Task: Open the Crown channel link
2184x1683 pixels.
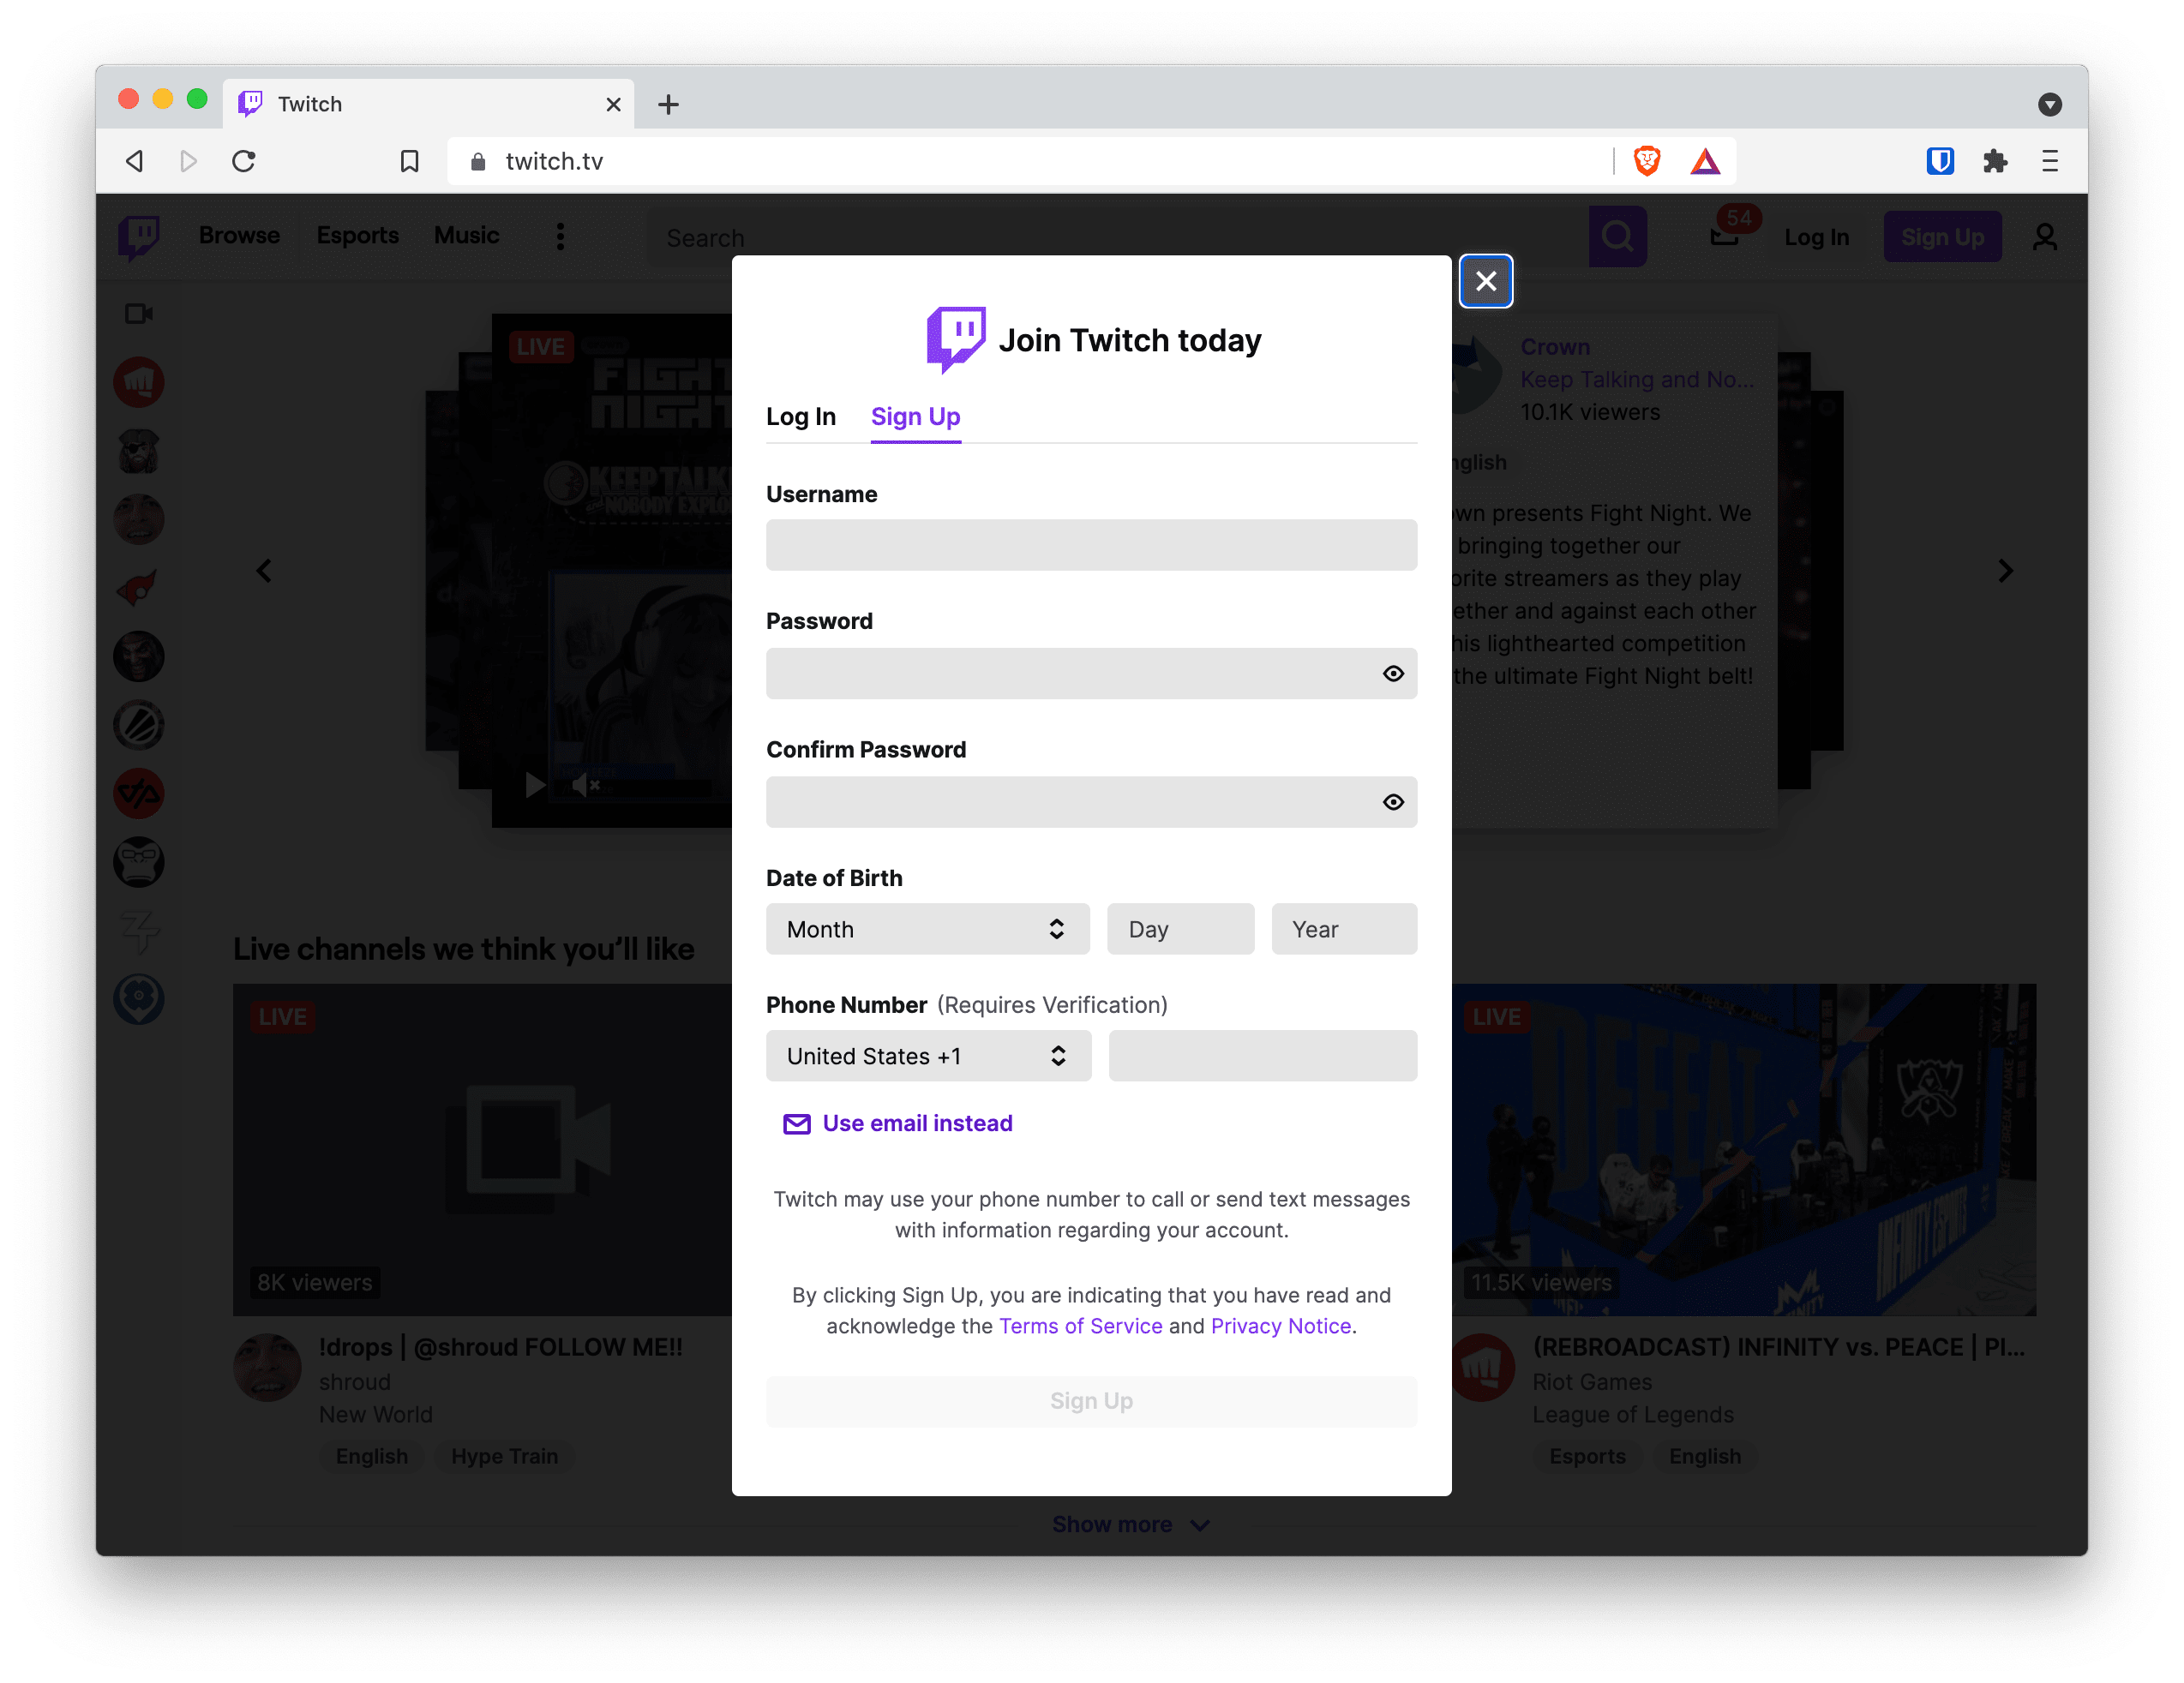Action: (1555, 347)
